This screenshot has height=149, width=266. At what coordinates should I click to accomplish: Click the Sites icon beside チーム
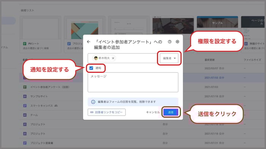pyautogui.click(x=25, y=115)
